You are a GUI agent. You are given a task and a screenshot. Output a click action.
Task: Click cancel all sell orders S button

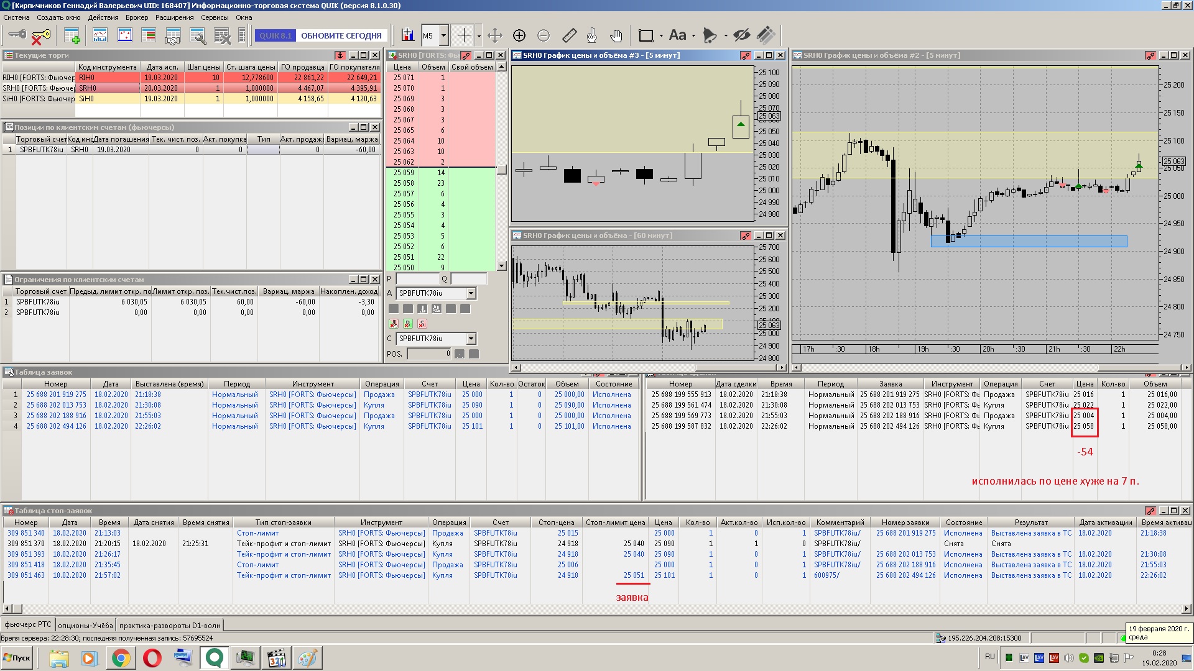pyautogui.click(x=422, y=324)
